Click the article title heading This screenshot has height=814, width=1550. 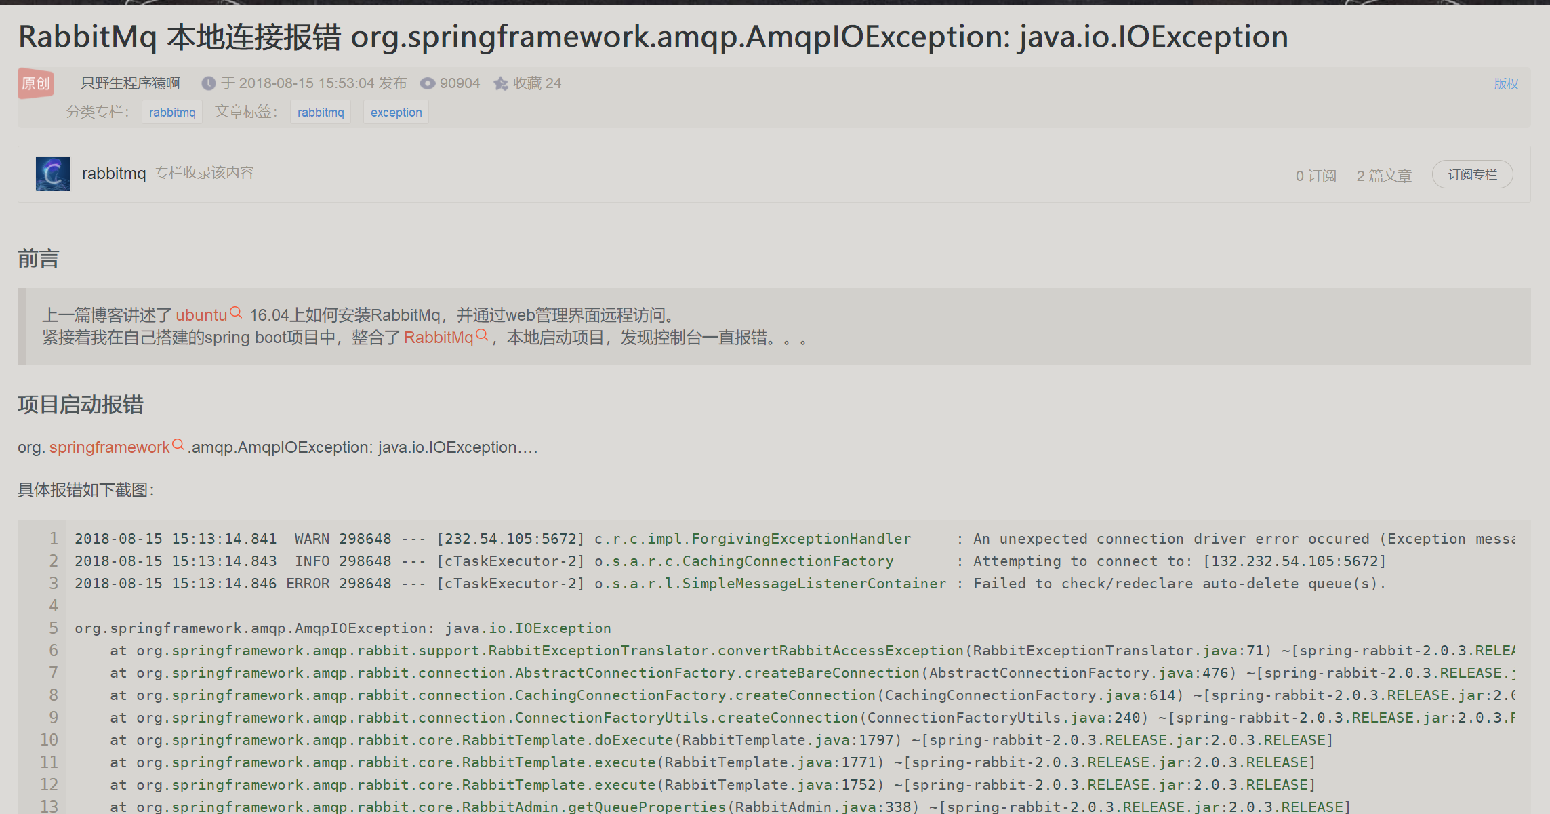click(x=653, y=37)
